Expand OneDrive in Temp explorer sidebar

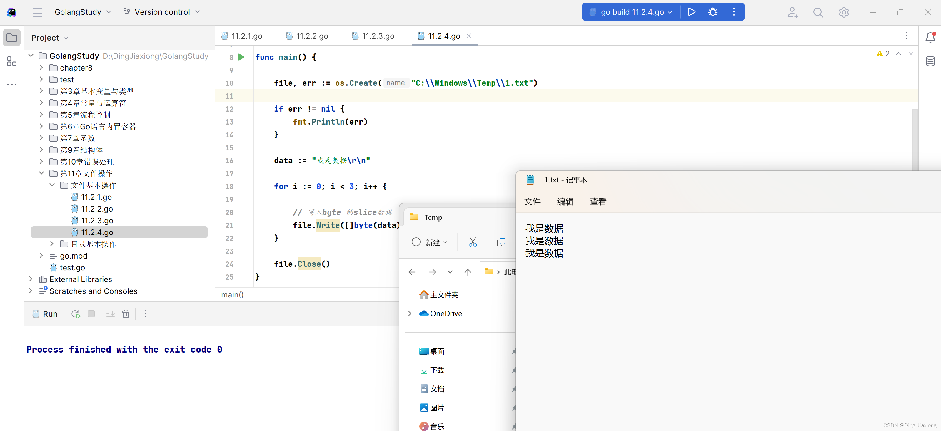(410, 313)
